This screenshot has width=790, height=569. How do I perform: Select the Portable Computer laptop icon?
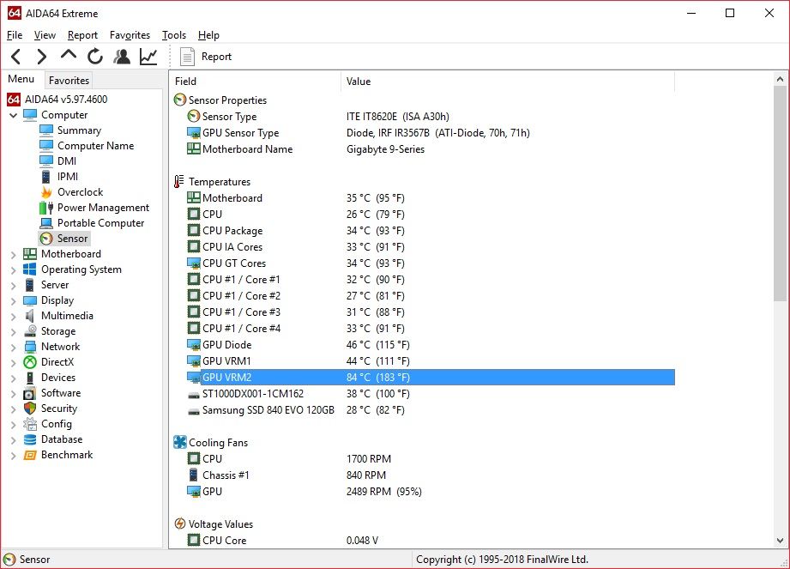point(46,223)
